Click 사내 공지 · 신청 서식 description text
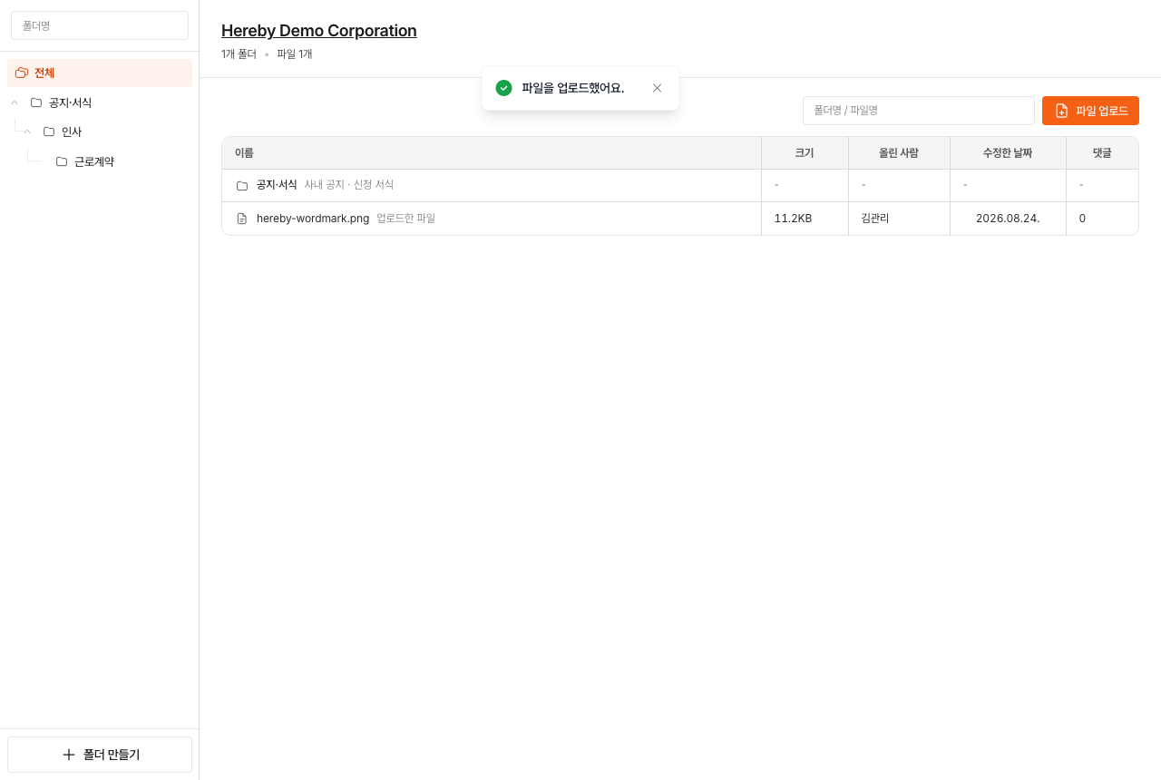The width and height of the screenshot is (1161, 780). [x=349, y=185]
